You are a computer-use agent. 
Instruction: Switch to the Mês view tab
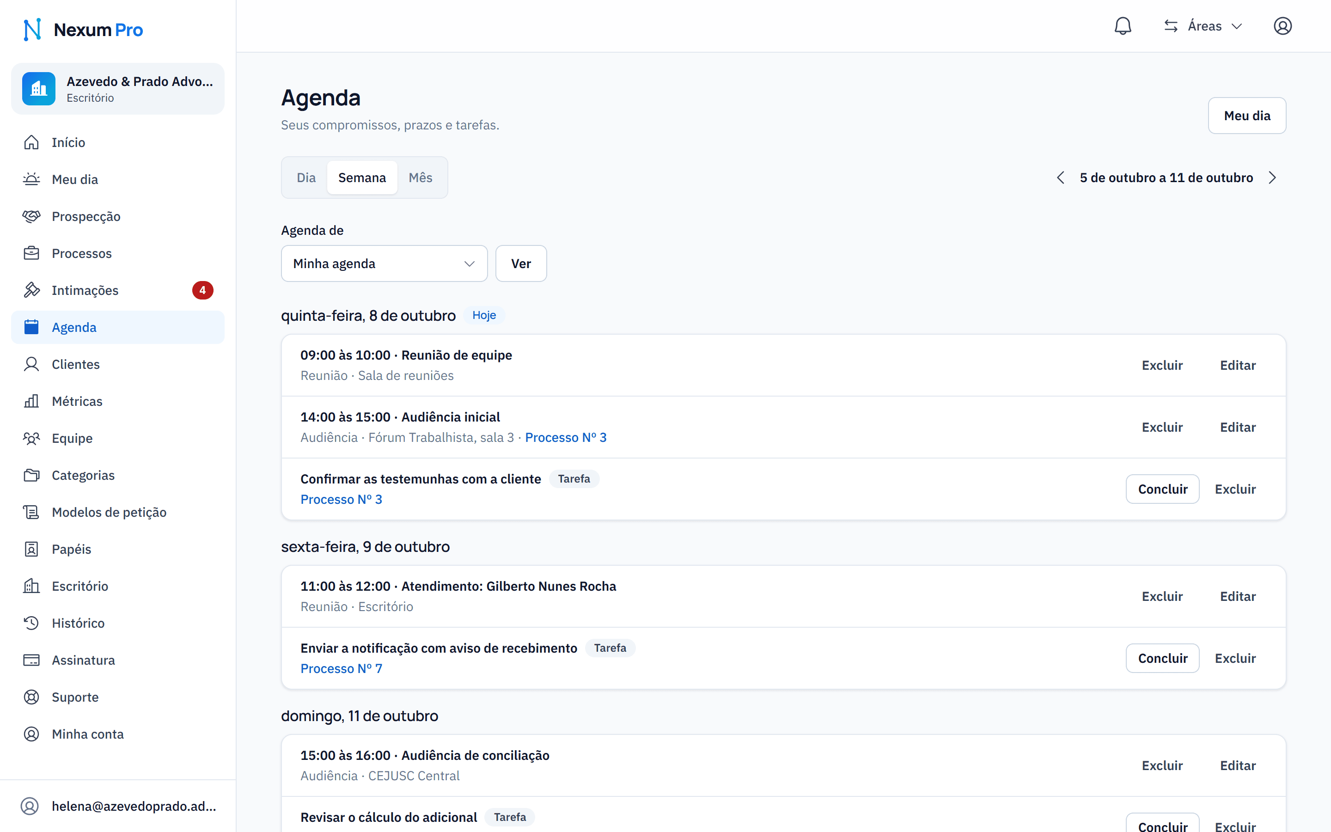point(420,178)
